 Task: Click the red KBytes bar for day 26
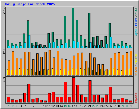[x=110, y=95]
